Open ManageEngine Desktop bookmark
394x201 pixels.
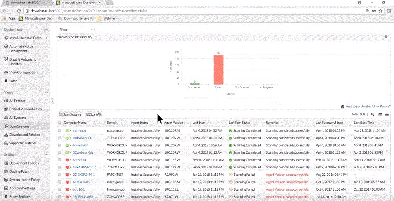pyautogui.click(x=36, y=18)
